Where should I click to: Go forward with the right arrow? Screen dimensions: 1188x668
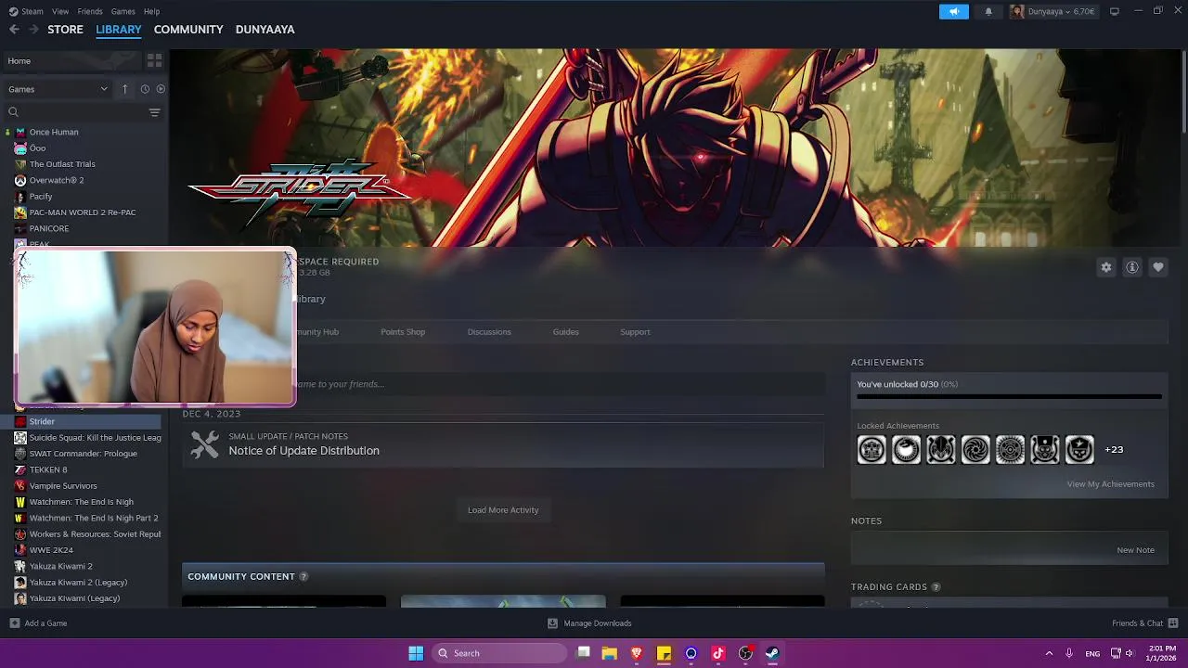coord(33,30)
